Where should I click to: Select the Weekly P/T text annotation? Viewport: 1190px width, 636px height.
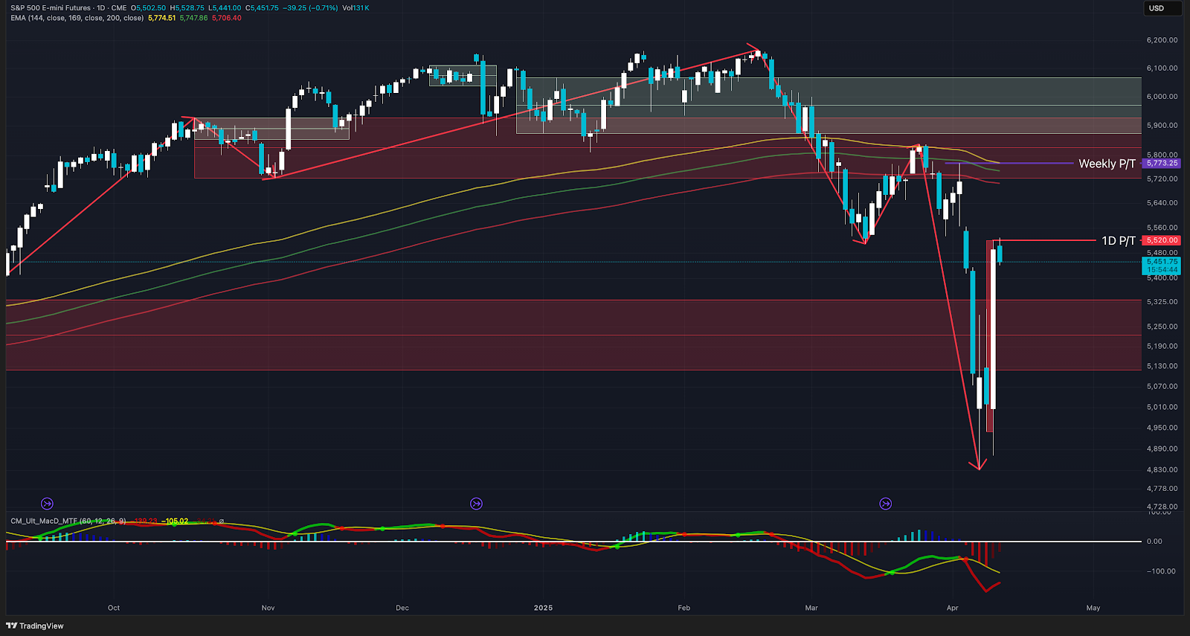pos(1107,164)
